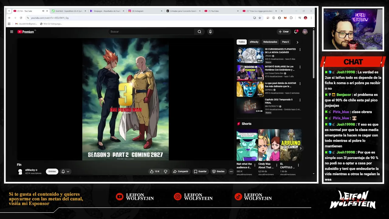
Task: Select the elWacky filter chip
Action: [x=254, y=42]
